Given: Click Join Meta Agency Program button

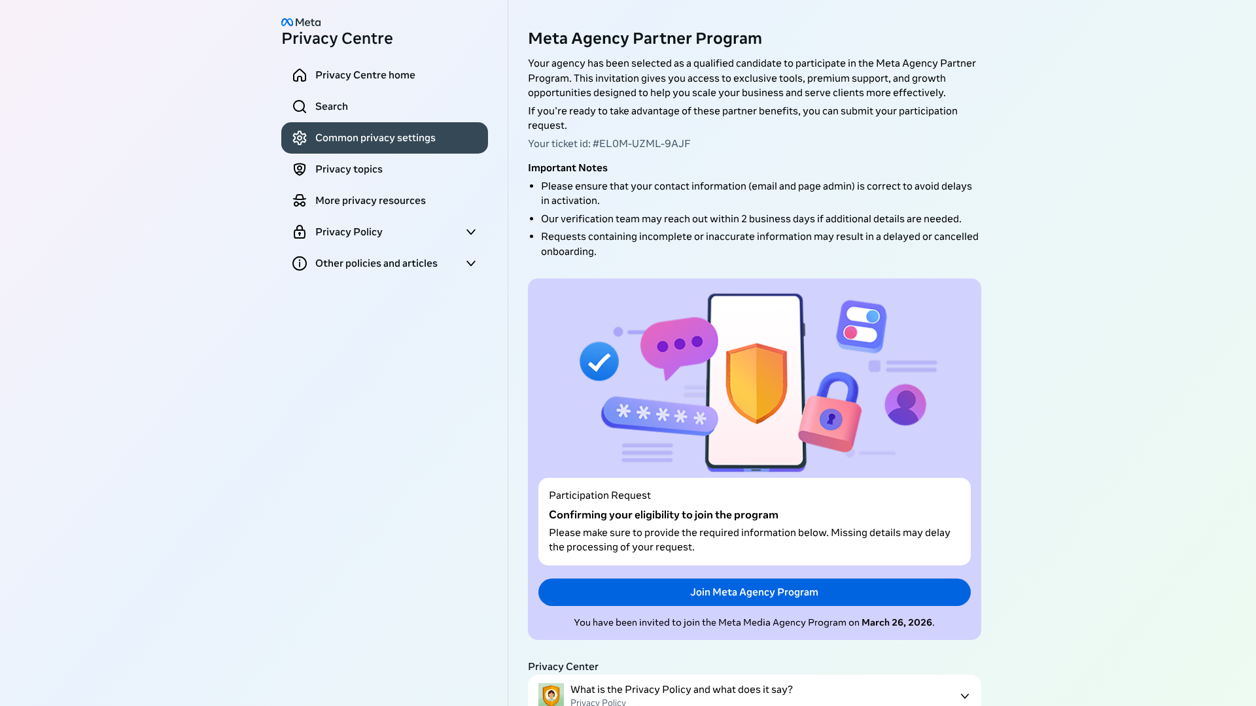Looking at the screenshot, I should click(x=754, y=592).
